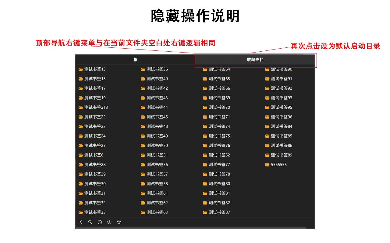Screen dimensions: 390x243
Task: Click the star favorites icon
Action: (x=119, y=222)
